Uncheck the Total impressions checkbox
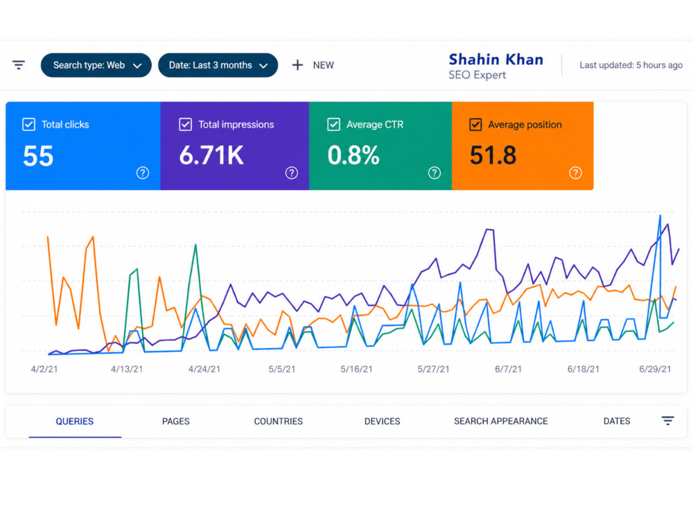This screenshot has height=520, width=693. pos(186,124)
